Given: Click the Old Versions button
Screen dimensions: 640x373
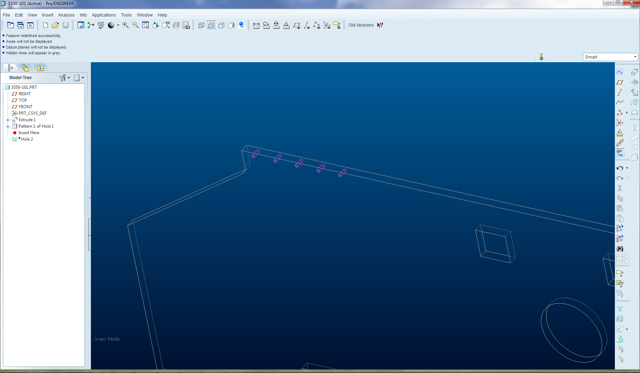Looking at the screenshot, I should tap(361, 25).
